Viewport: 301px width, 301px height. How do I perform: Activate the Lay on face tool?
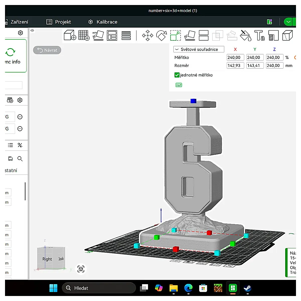click(190, 35)
